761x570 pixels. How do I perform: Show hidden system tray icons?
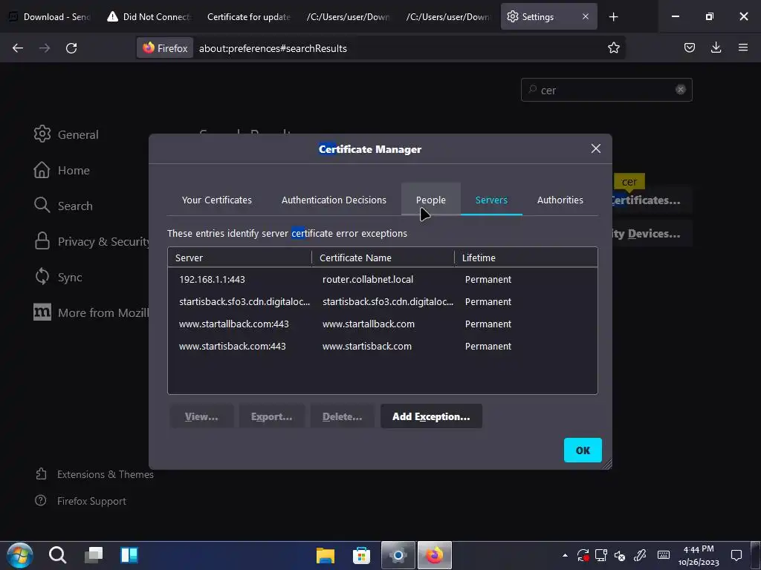click(565, 555)
